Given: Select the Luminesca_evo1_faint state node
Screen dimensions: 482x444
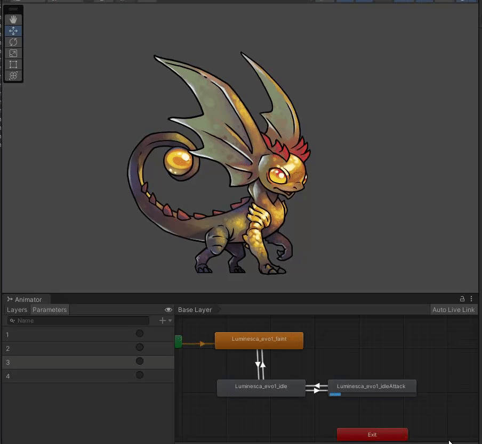Looking at the screenshot, I should click(x=259, y=340).
